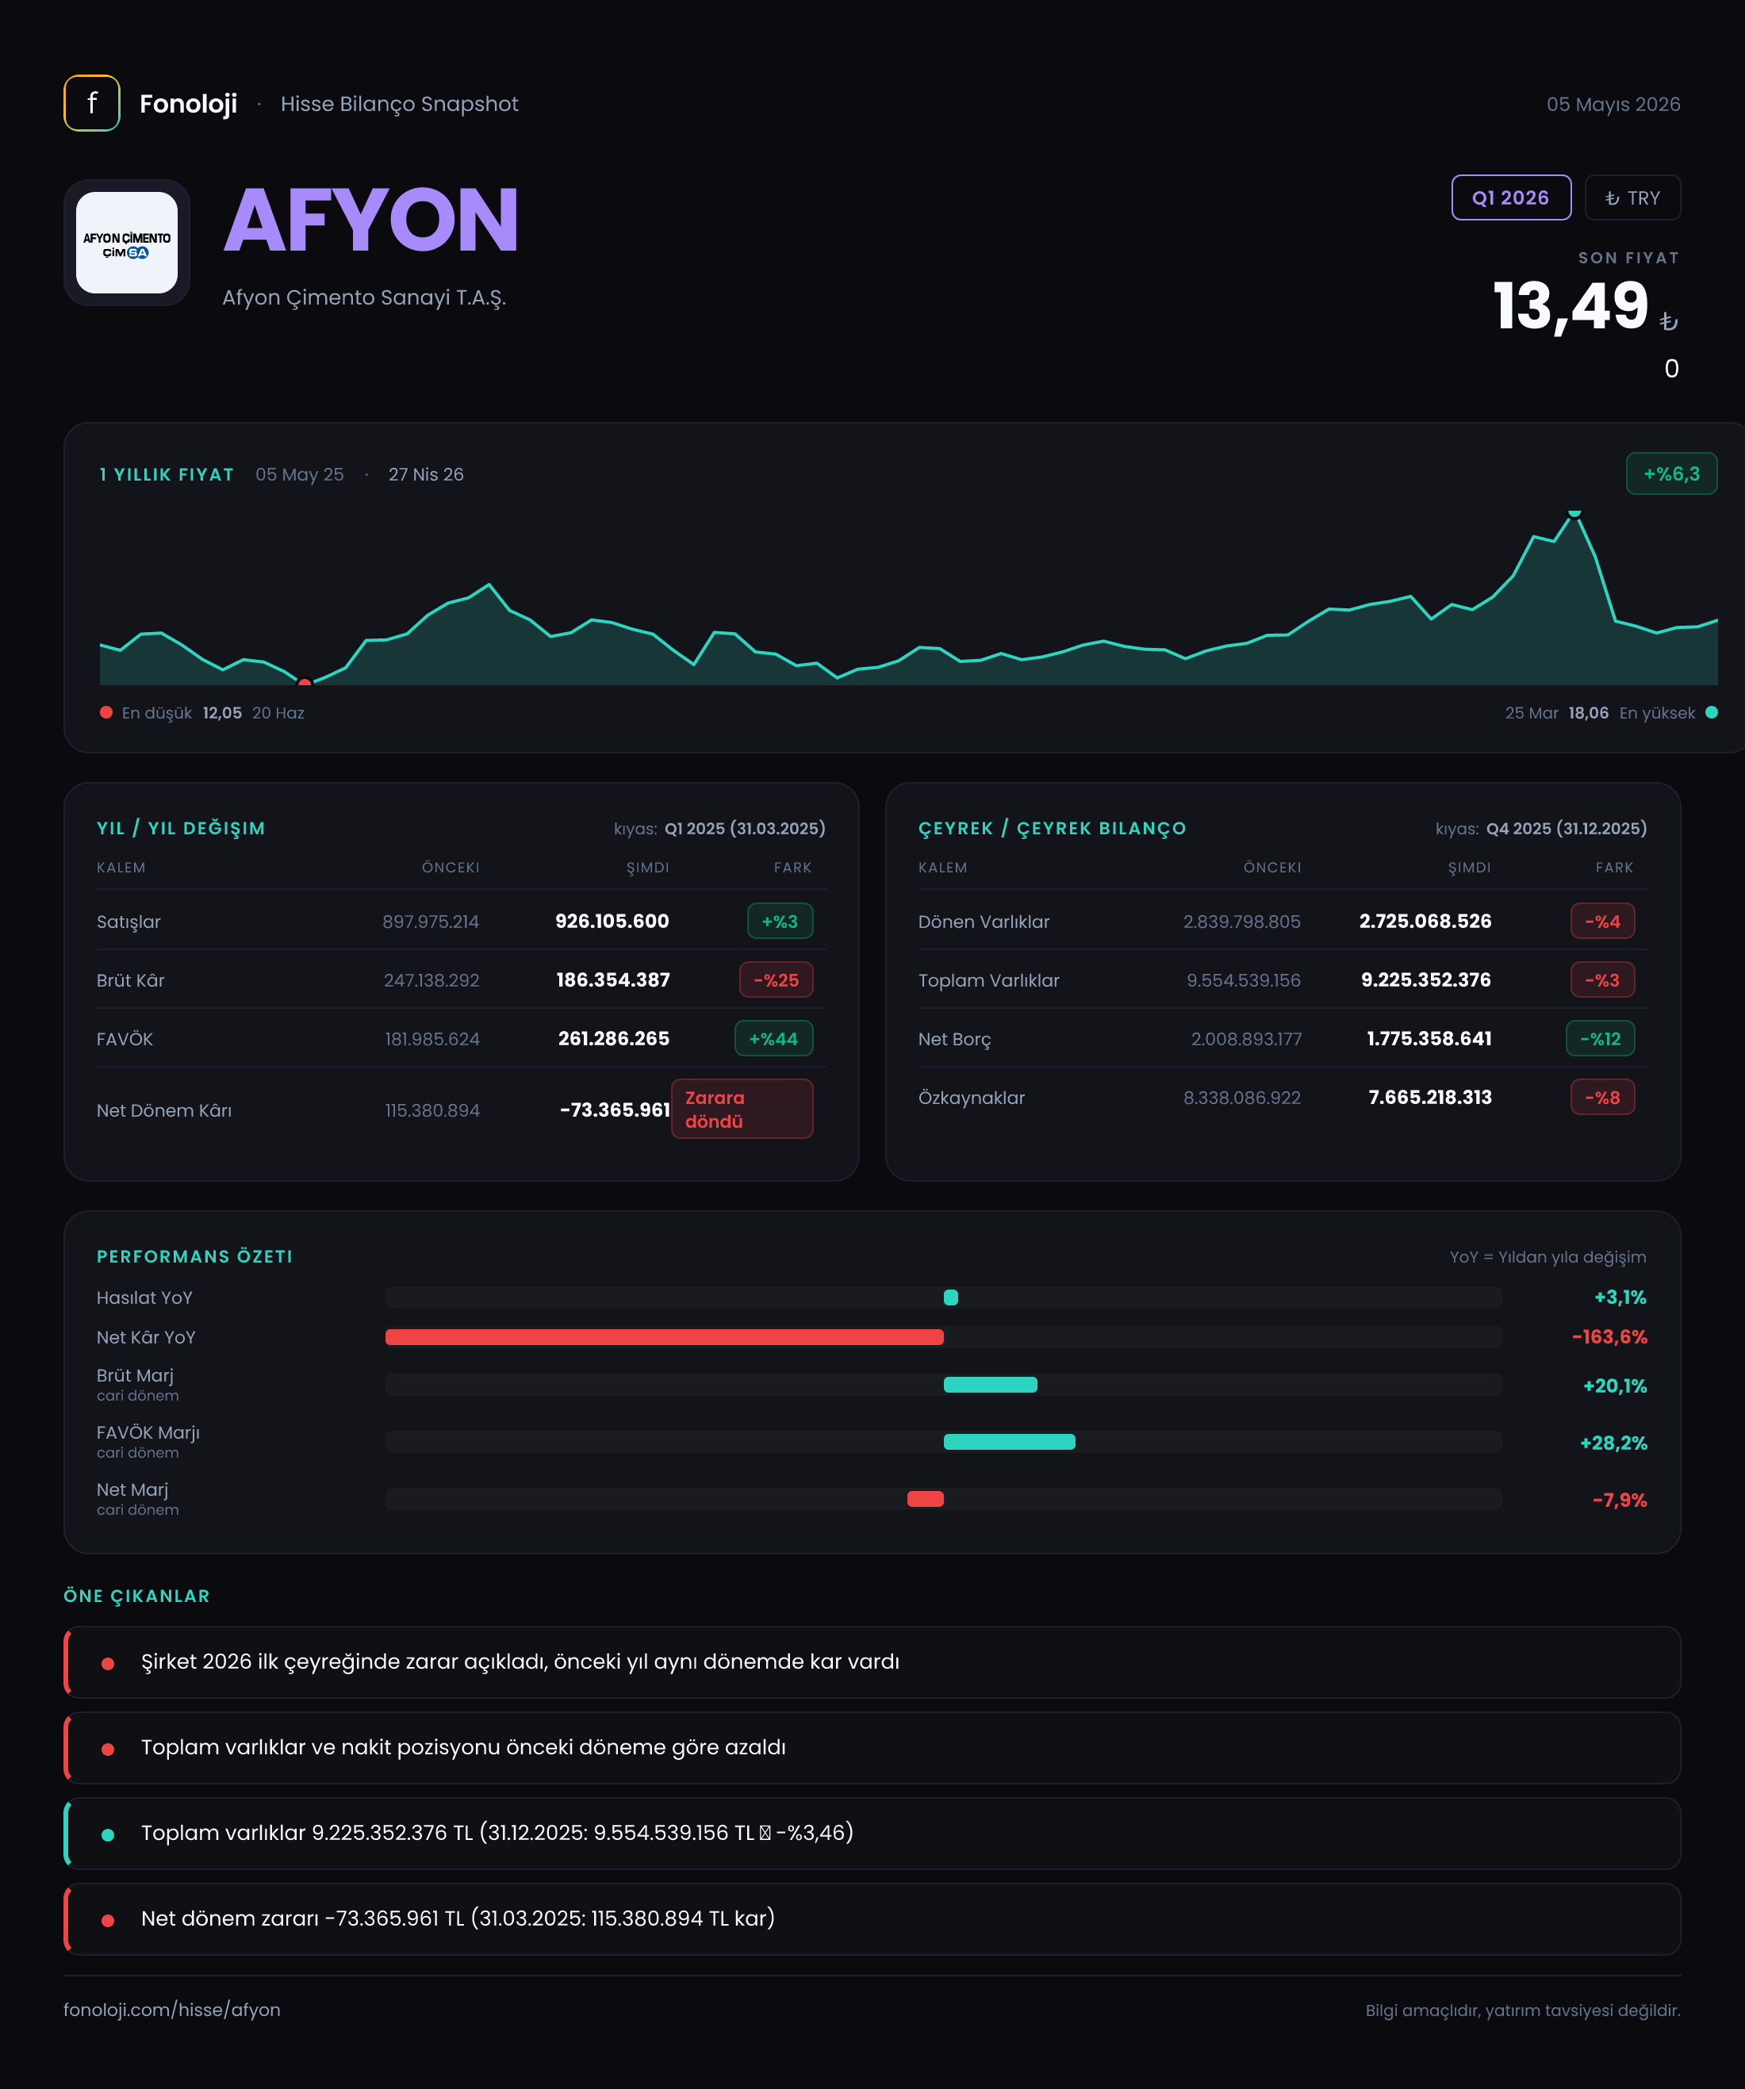Click the 'Hisse Bilanço Snapshot' subtitle
1745x2089 pixels.
(x=399, y=105)
